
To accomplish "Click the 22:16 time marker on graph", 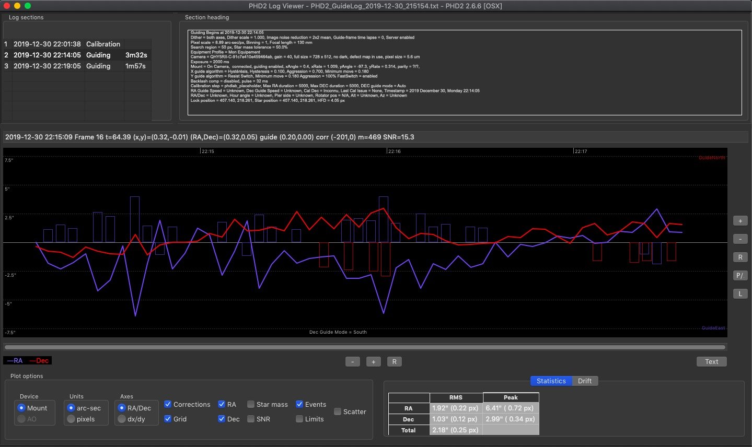I will [395, 151].
